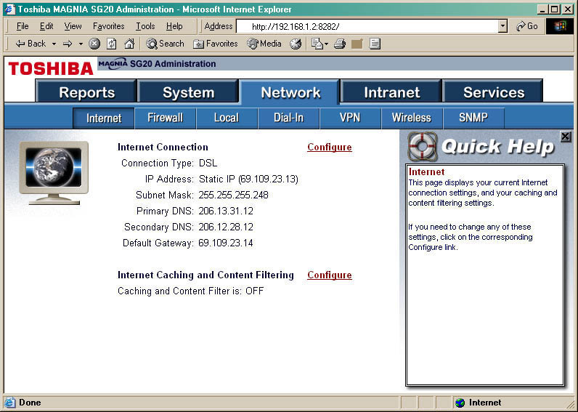This screenshot has height=412, width=578.
Task: Open the History icon in the toolbar
Action: coord(296,44)
